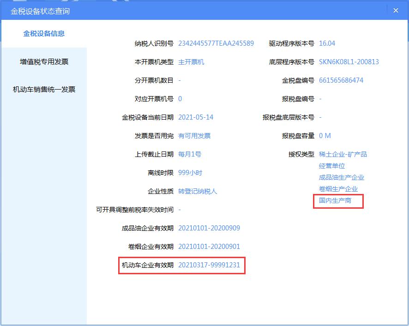Open the 底层程序版本号 SKN6K08L1-200813 value

tap(348, 61)
